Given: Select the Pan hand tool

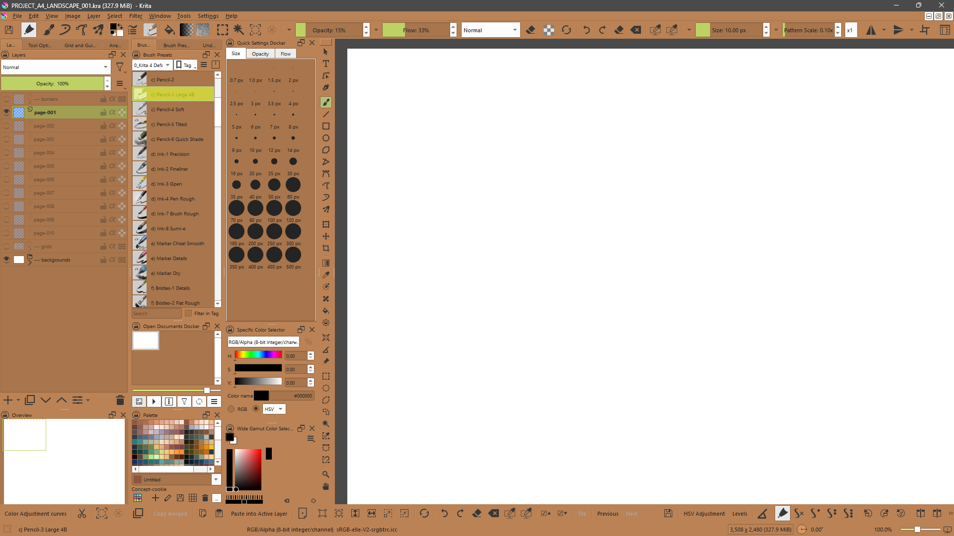Looking at the screenshot, I should [x=326, y=486].
